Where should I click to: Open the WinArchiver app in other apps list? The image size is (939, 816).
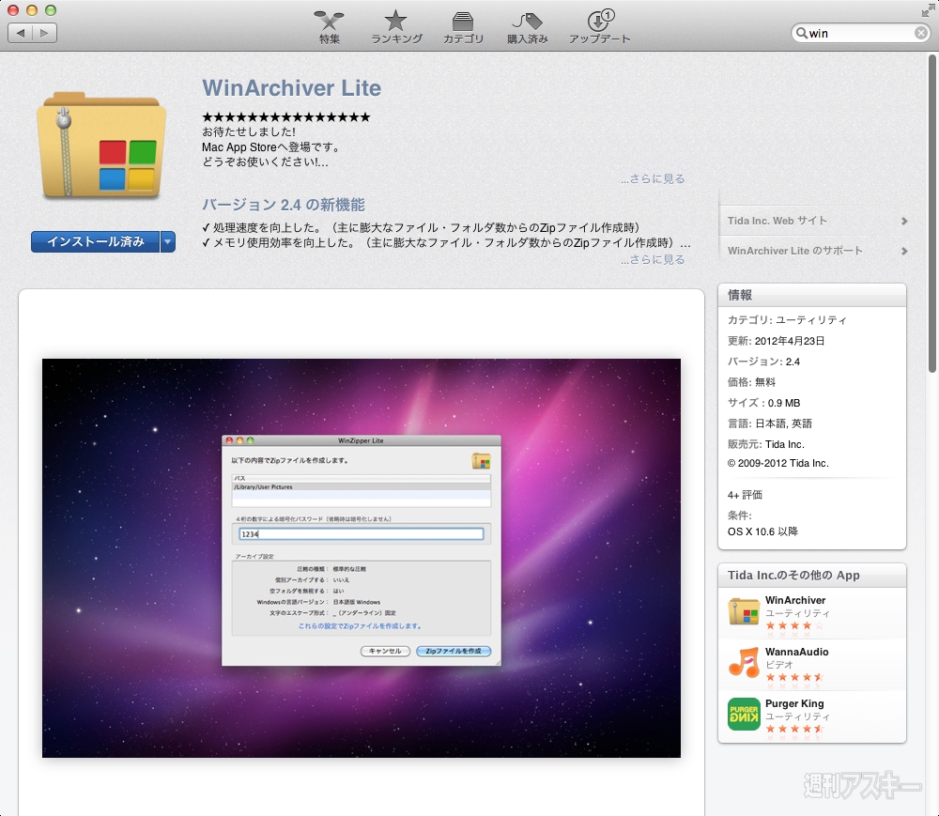[x=795, y=600]
